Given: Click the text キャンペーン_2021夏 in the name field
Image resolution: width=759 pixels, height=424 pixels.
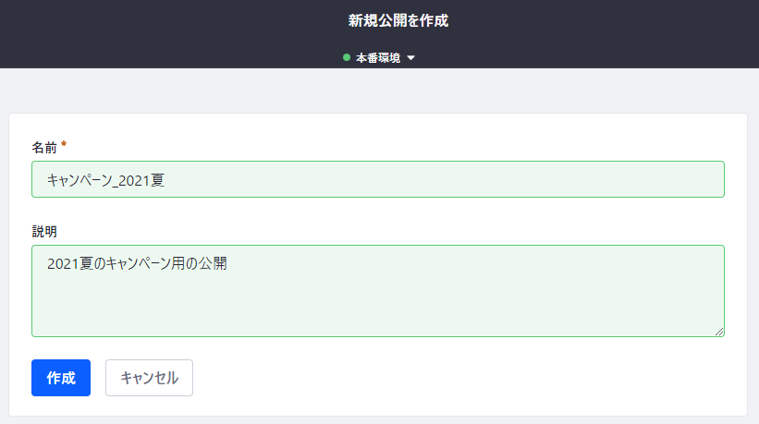Looking at the screenshot, I should 105,179.
